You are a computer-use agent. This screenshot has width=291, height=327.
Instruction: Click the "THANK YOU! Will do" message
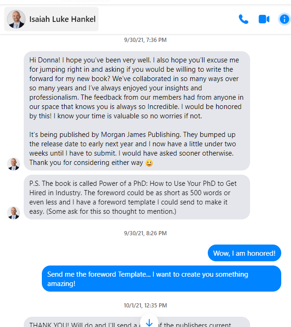[84, 323]
